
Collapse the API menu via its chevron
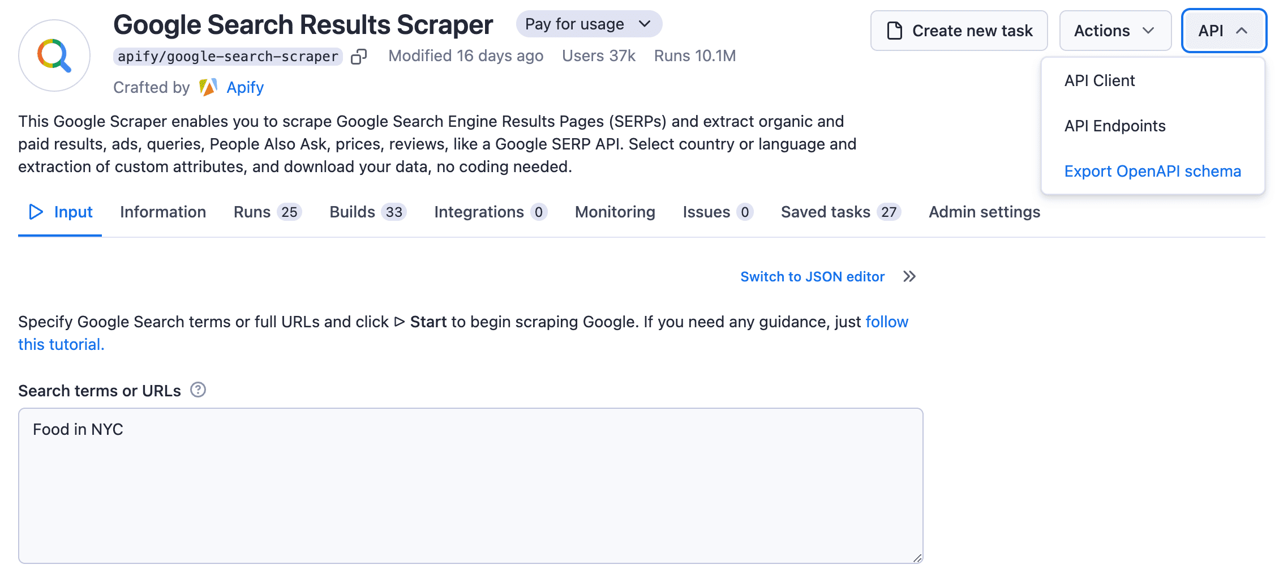(x=1243, y=31)
